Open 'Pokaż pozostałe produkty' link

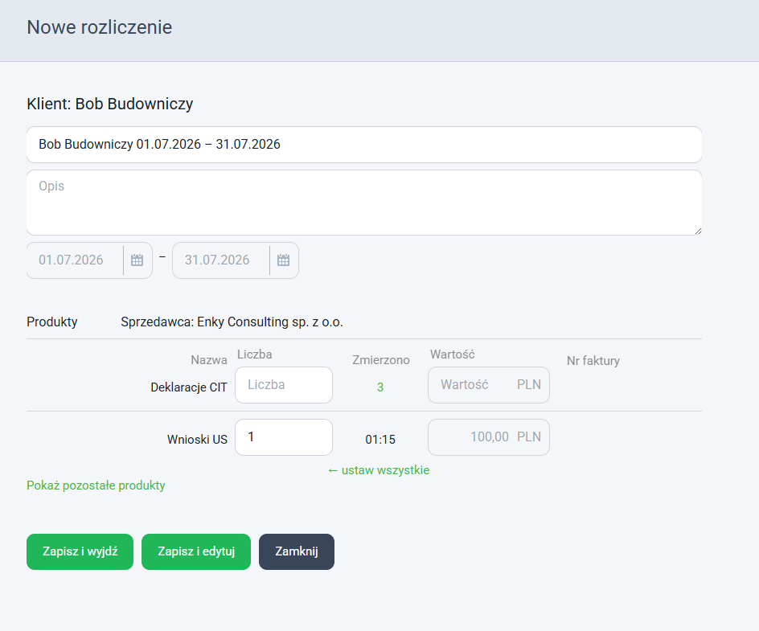96,486
